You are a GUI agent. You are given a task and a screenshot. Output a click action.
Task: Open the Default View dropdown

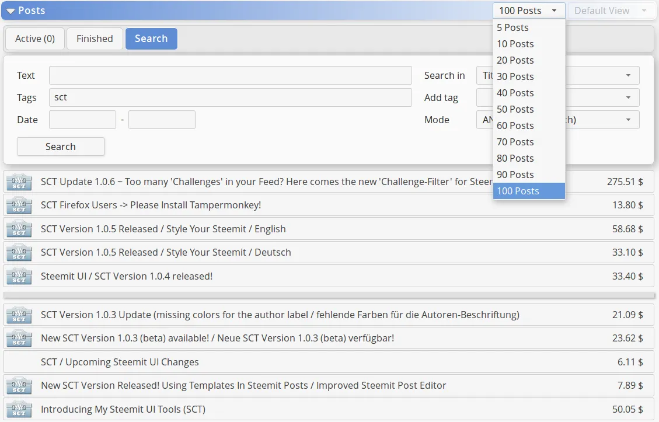611,11
